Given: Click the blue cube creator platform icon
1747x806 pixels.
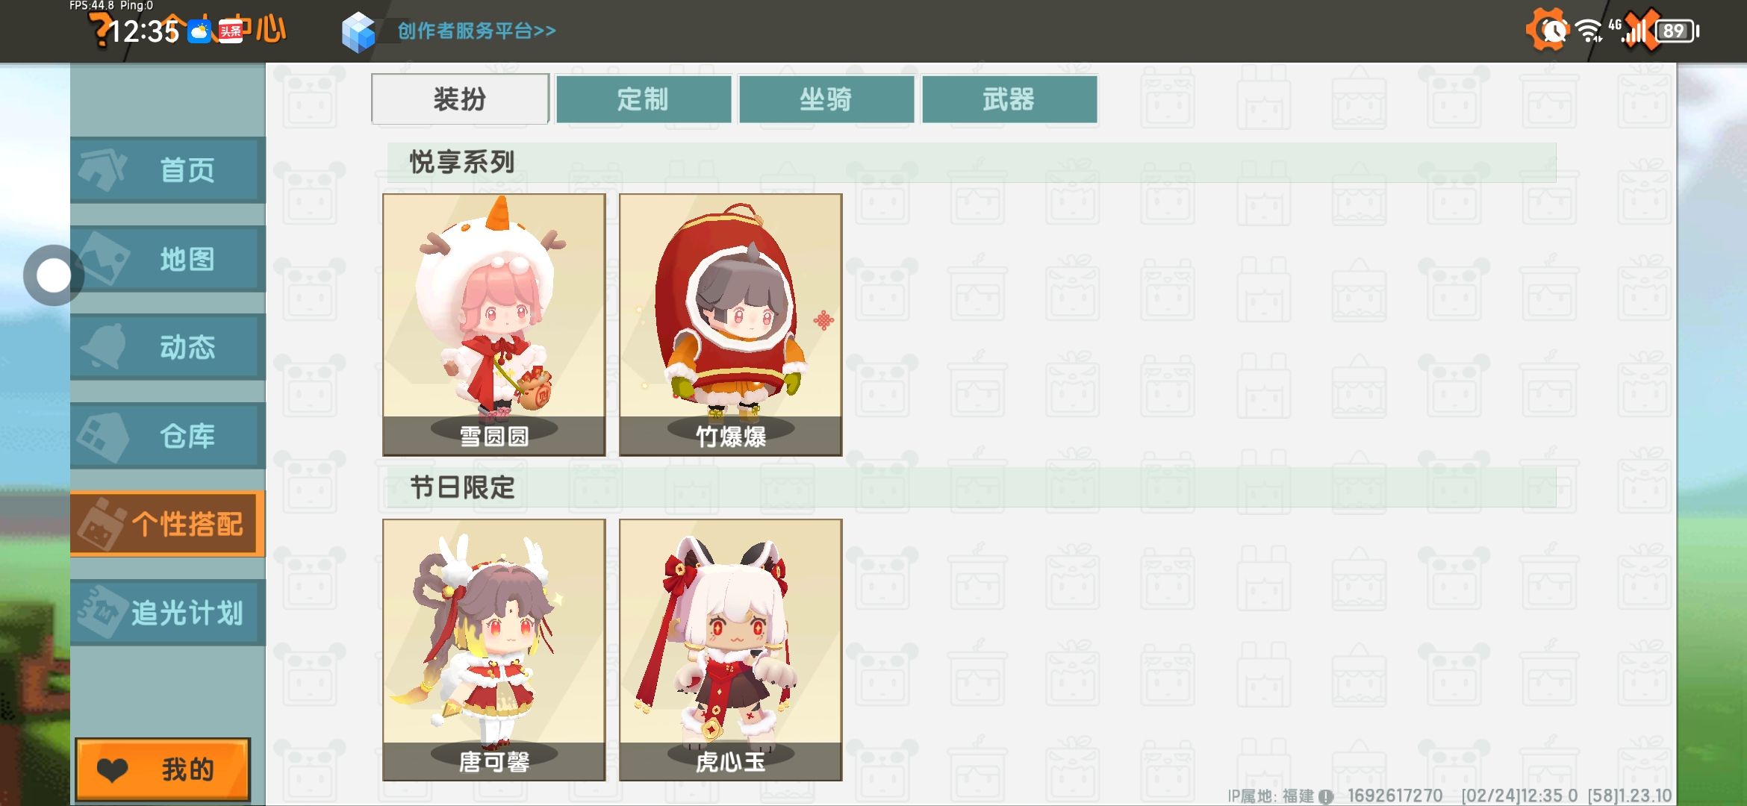Looking at the screenshot, I should pos(358,32).
